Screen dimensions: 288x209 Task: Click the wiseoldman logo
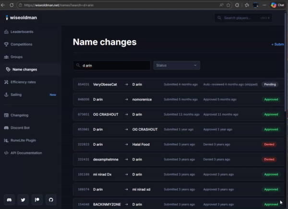[x=21, y=18]
